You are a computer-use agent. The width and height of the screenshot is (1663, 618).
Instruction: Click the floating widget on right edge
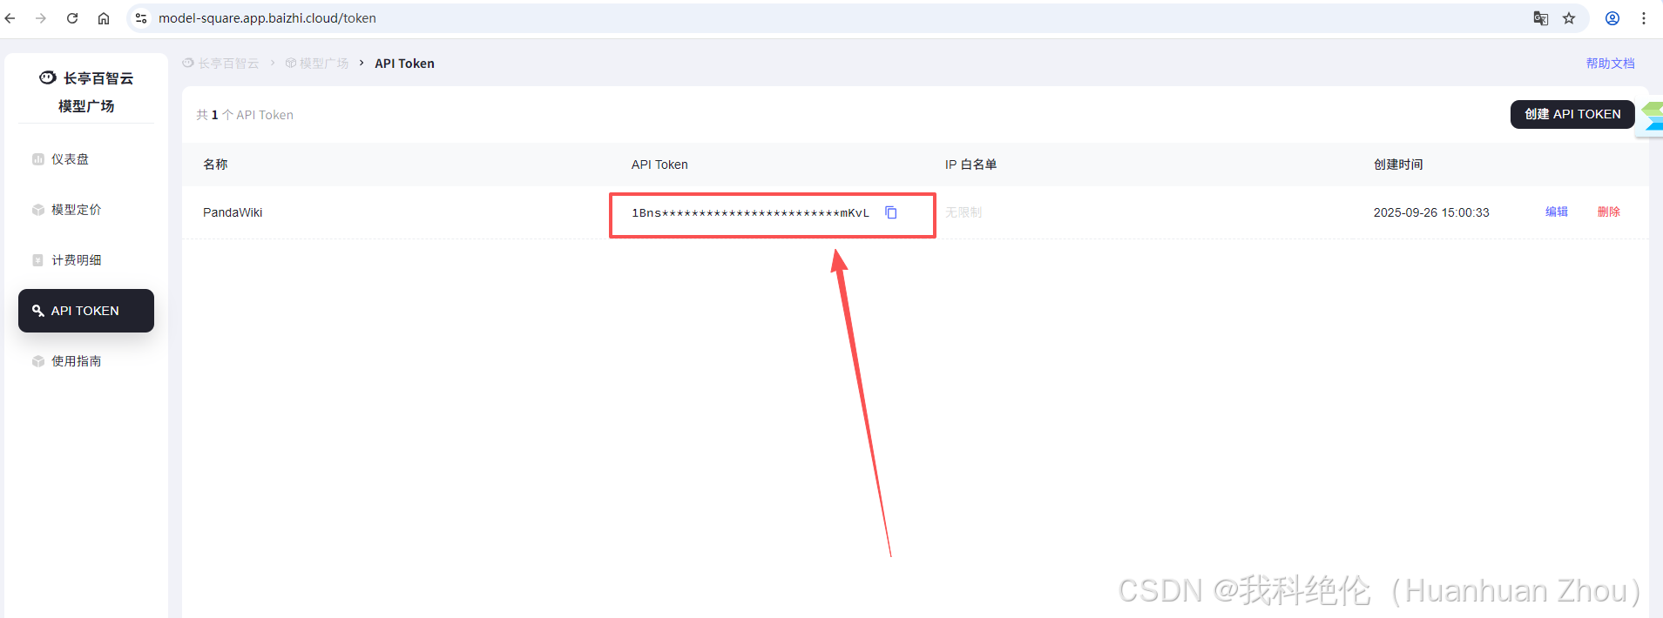point(1652,118)
